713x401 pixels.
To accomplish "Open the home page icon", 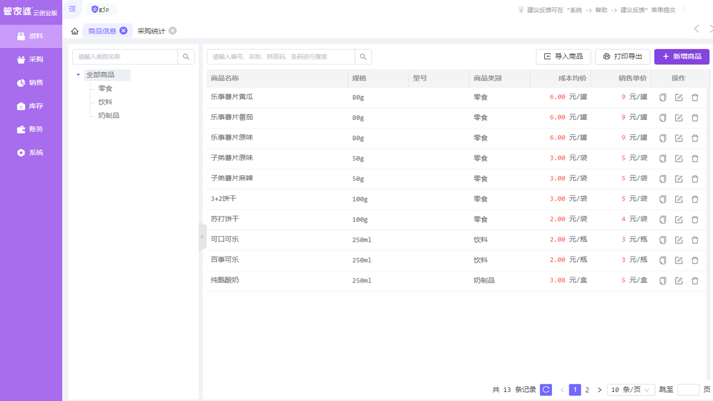I will 74,31.
